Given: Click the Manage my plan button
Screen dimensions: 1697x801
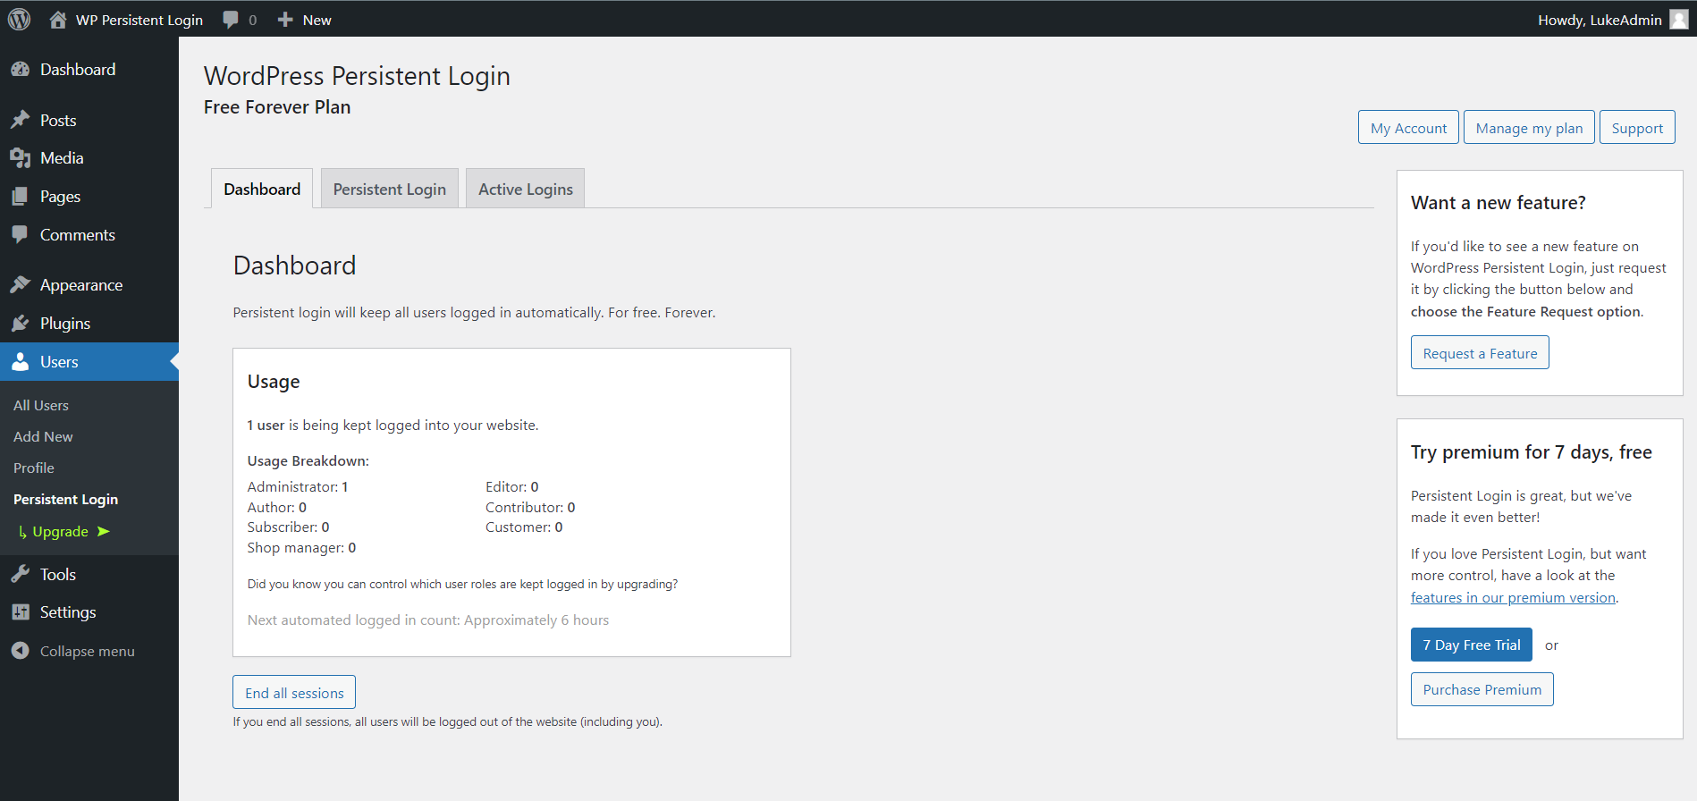Looking at the screenshot, I should coord(1529,128).
